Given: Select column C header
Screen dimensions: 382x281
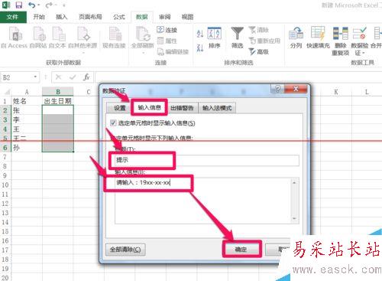Looking at the screenshot, I should pos(89,92).
